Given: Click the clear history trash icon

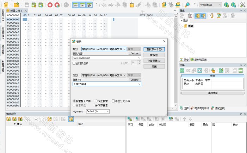Looking at the screenshot, I should 190,16.
